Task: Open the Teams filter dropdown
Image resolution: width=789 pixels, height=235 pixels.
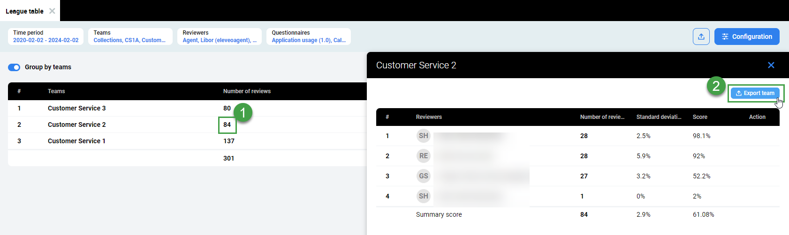Action: click(130, 37)
